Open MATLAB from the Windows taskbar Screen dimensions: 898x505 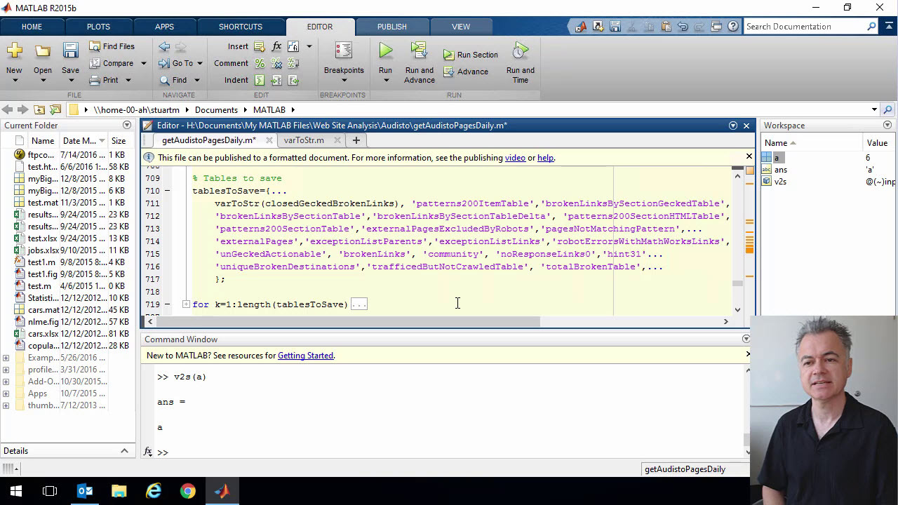click(x=222, y=491)
